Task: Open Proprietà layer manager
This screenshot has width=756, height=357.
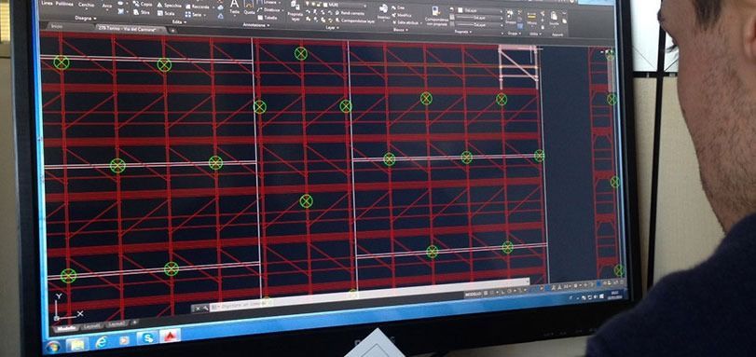Action: 295,11
